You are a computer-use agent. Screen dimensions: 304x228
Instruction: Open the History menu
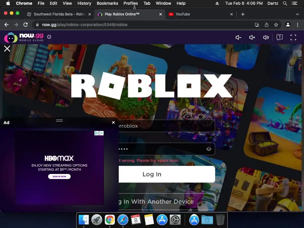(84, 3)
